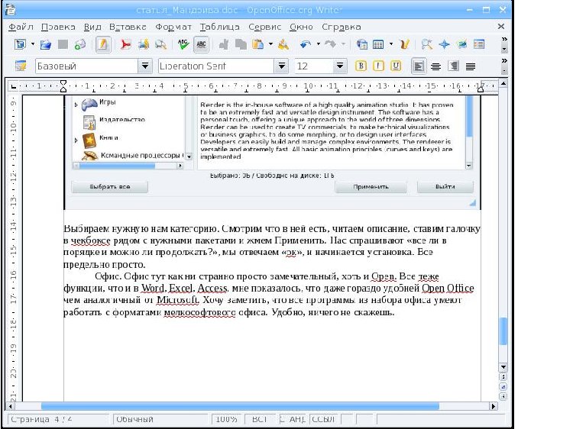Image resolution: width=573 pixels, height=429 pixels.
Task: Open the Таблица menu
Action: tap(219, 27)
